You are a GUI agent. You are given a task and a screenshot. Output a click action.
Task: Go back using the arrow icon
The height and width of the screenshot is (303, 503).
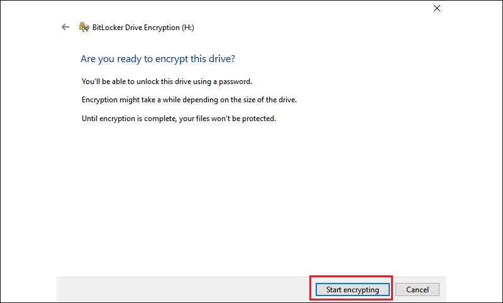[65, 27]
